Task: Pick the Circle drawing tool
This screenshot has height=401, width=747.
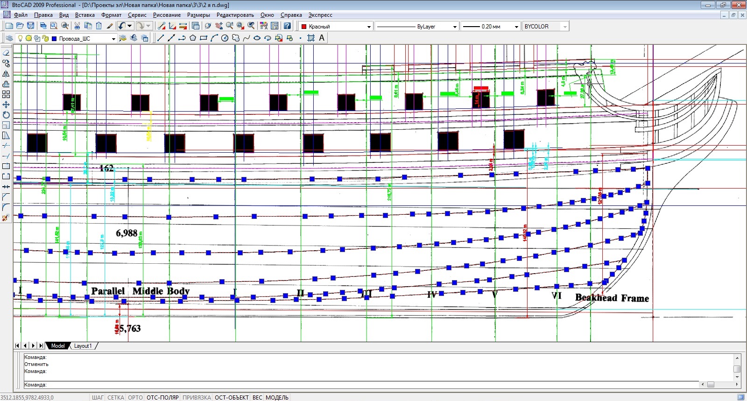Action: [225, 38]
